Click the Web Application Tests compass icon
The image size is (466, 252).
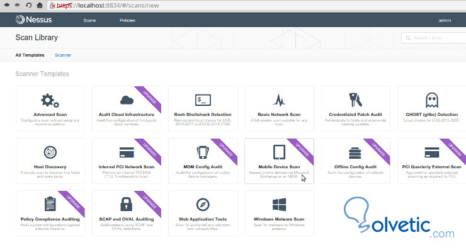pos(203,205)
